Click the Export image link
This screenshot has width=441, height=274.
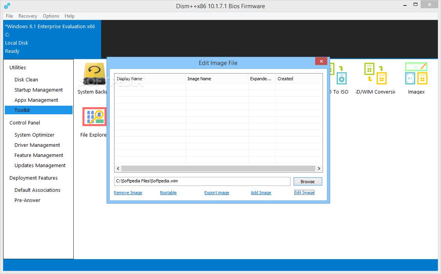[x=216, y=193]
